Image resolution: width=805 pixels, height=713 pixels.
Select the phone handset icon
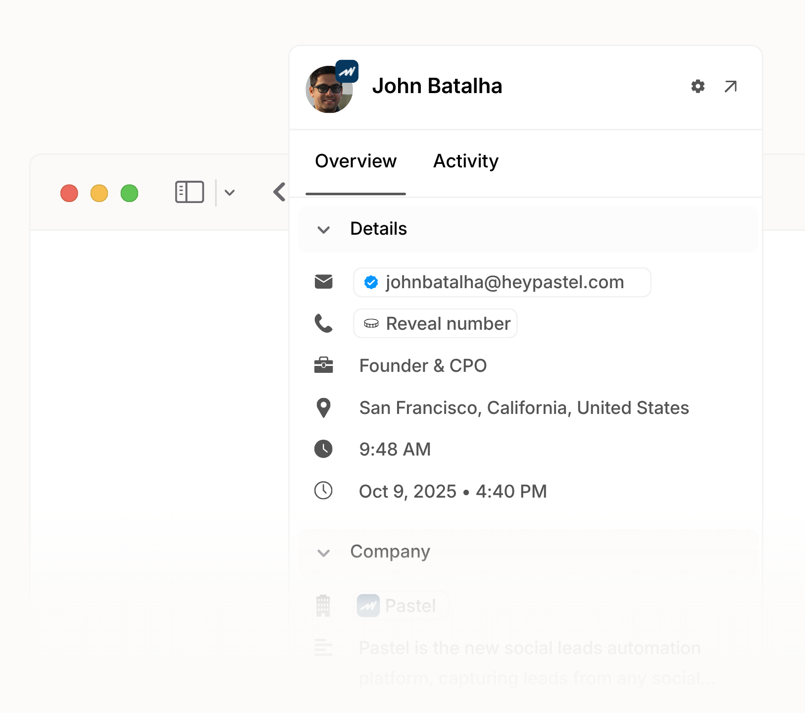tap(324, 323)
